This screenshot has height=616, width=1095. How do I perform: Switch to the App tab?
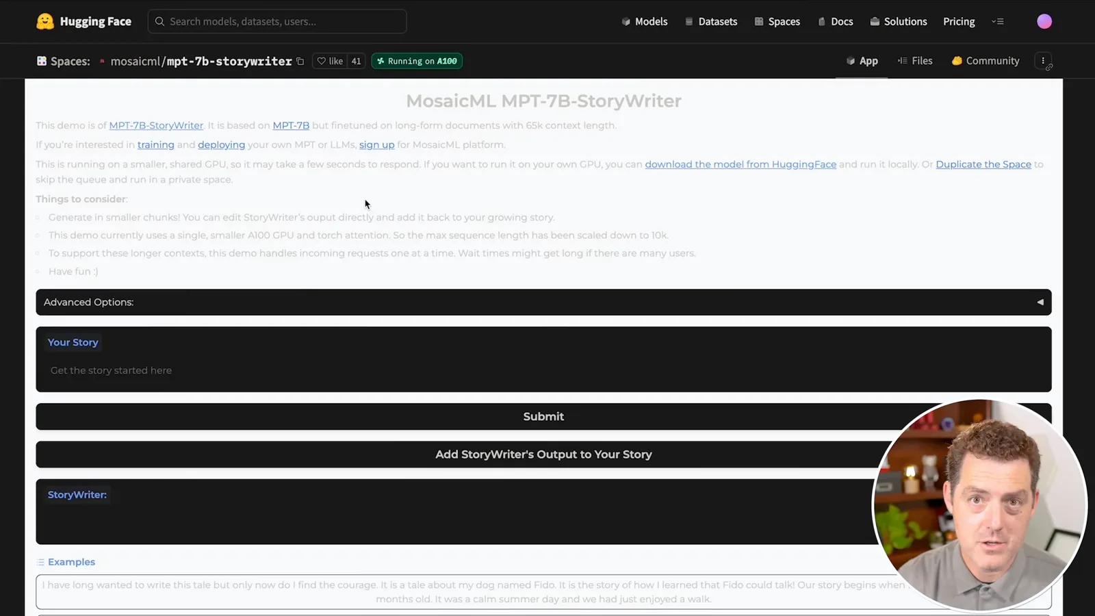[862, 61]
